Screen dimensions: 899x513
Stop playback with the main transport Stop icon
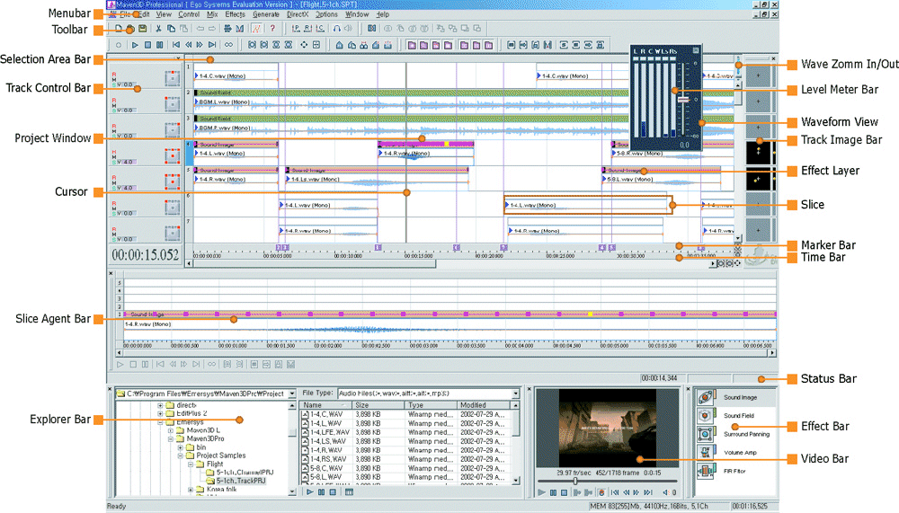[148, 45]
